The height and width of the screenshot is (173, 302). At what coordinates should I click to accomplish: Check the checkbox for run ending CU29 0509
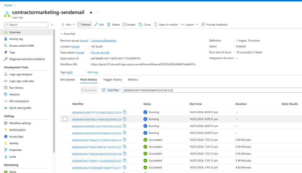(65, 119)
